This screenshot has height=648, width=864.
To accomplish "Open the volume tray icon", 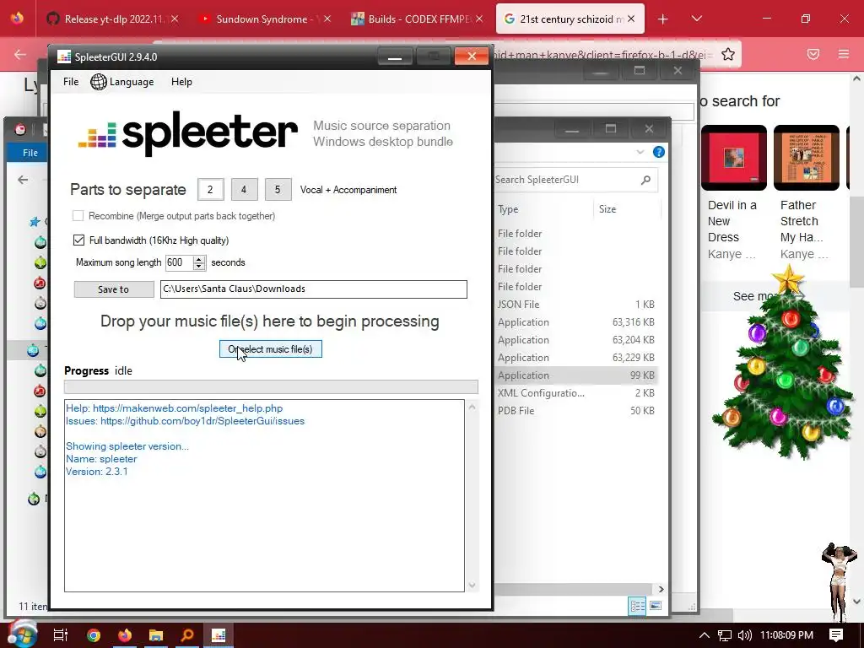I will (744, 635).
